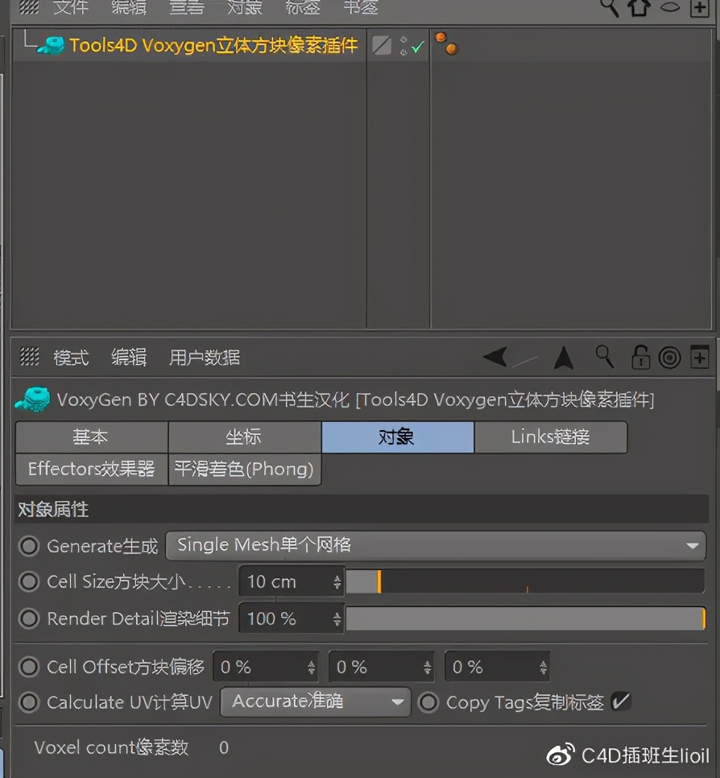Click the top-right home icon

[640, 8]
